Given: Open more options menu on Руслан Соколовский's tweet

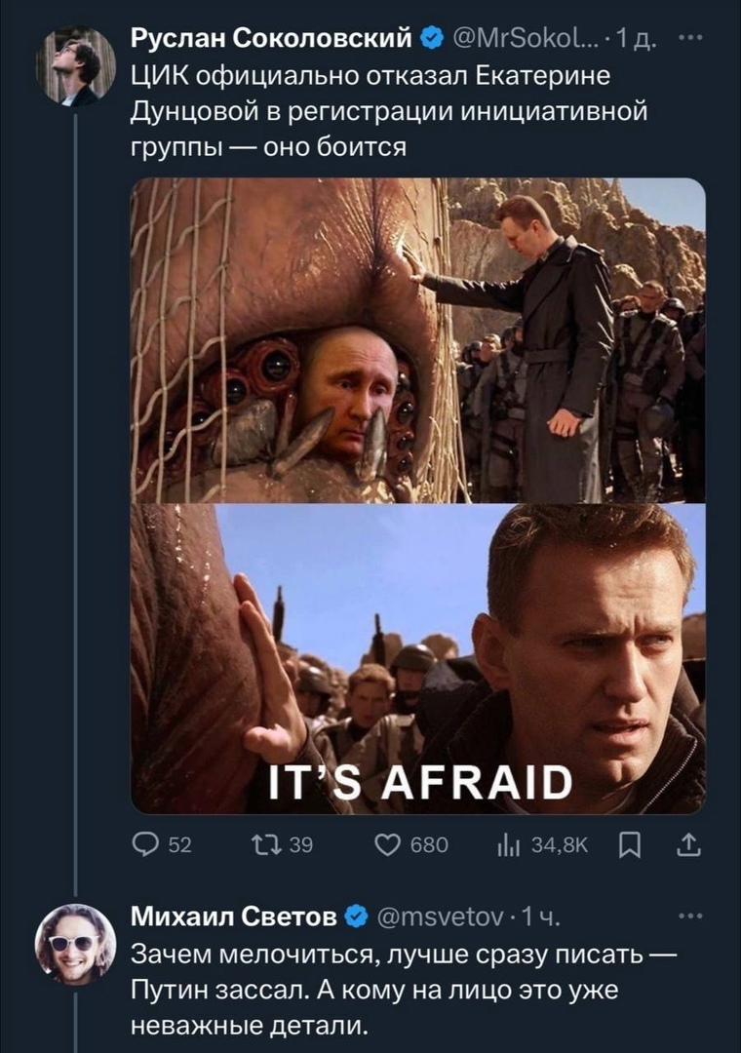Looking at the screenshot, I should [688, 39].
